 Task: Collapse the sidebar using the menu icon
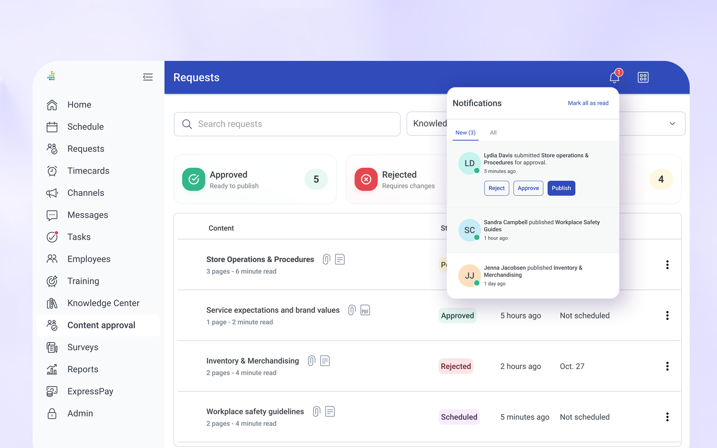coord(148,77)
